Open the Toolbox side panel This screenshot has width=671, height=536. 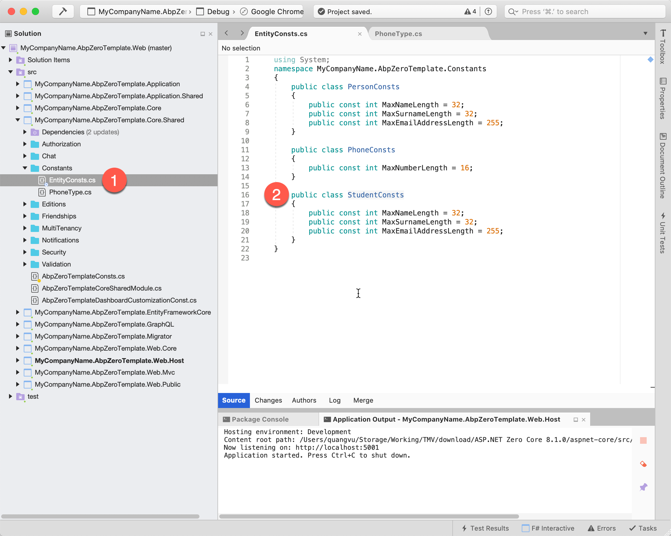pyautogui.click(x=663, y=47)
